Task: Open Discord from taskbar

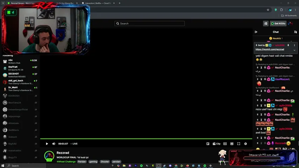Action: (170, 166)
